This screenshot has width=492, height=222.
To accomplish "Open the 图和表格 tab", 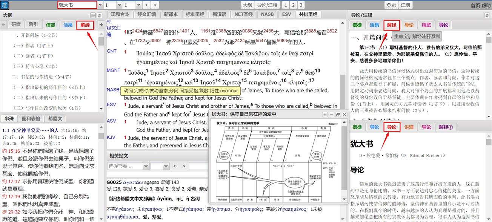I will point(31,118).
